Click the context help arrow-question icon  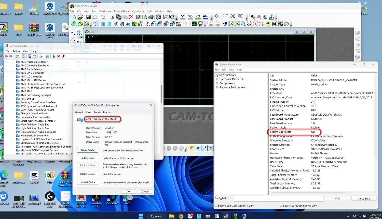(x=172, y=17)
